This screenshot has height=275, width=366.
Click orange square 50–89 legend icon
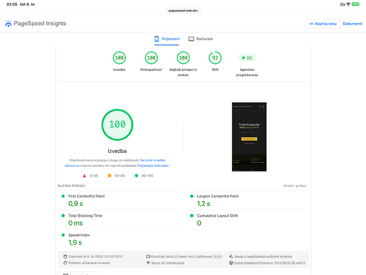tap(109, 175)
